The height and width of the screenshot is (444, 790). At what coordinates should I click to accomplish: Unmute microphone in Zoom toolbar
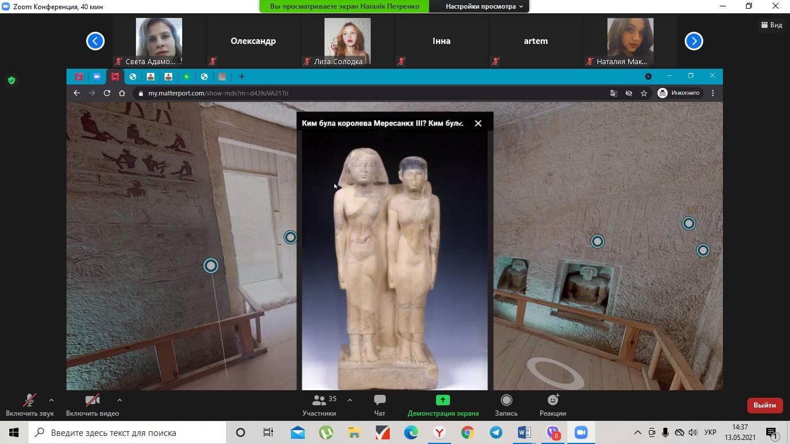[x=29, y=405]
